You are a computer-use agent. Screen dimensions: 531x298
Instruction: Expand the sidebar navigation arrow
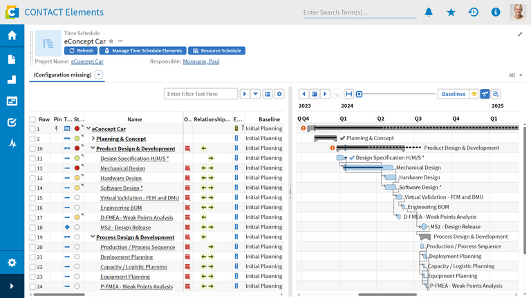pyautogui.click(x=12, y=286)
